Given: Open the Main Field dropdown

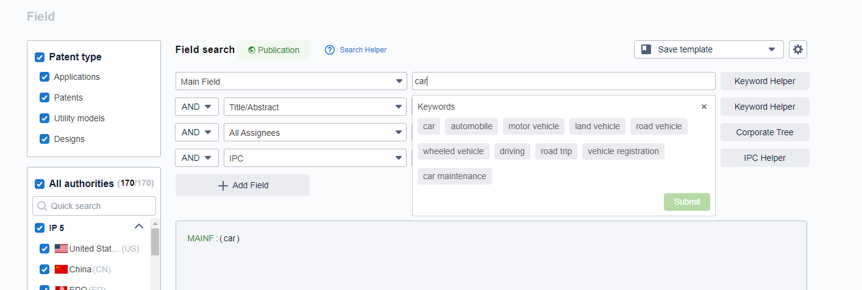Looking at the screenshot, I should [291, 81].
